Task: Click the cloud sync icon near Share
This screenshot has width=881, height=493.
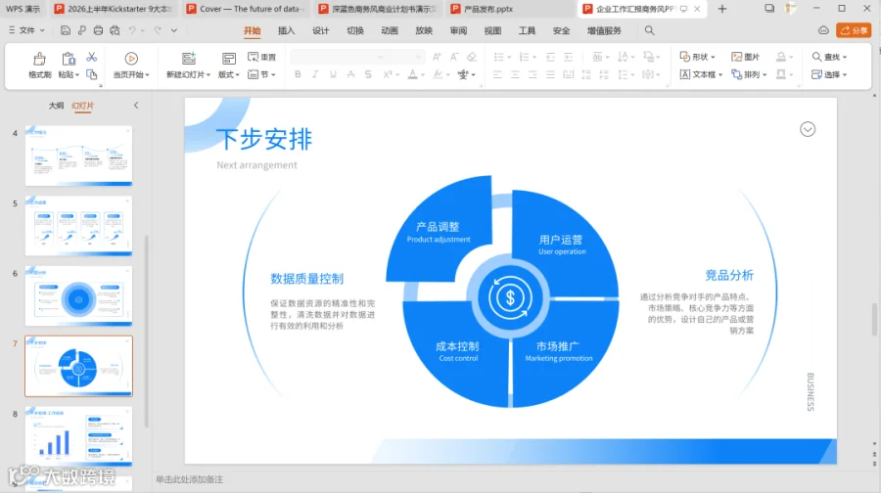Action: pyautogui.click(x=823, y=30)
